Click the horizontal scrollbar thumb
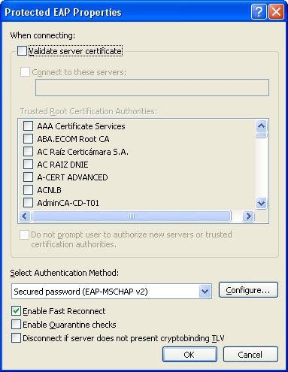The width and height of the screenshot is (288, 372). pyautogui.click(x=132, y=216)
